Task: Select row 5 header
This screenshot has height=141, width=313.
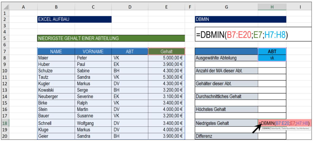Action: [x=5, y=38]
